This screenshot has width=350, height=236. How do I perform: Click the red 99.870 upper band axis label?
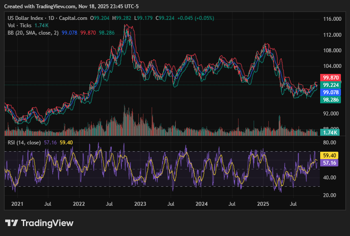pos(331,78)
